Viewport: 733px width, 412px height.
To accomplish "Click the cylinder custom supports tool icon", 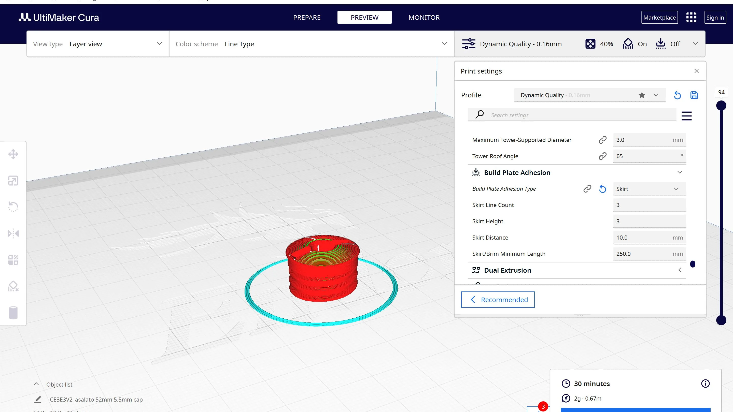I will point(13,313).
